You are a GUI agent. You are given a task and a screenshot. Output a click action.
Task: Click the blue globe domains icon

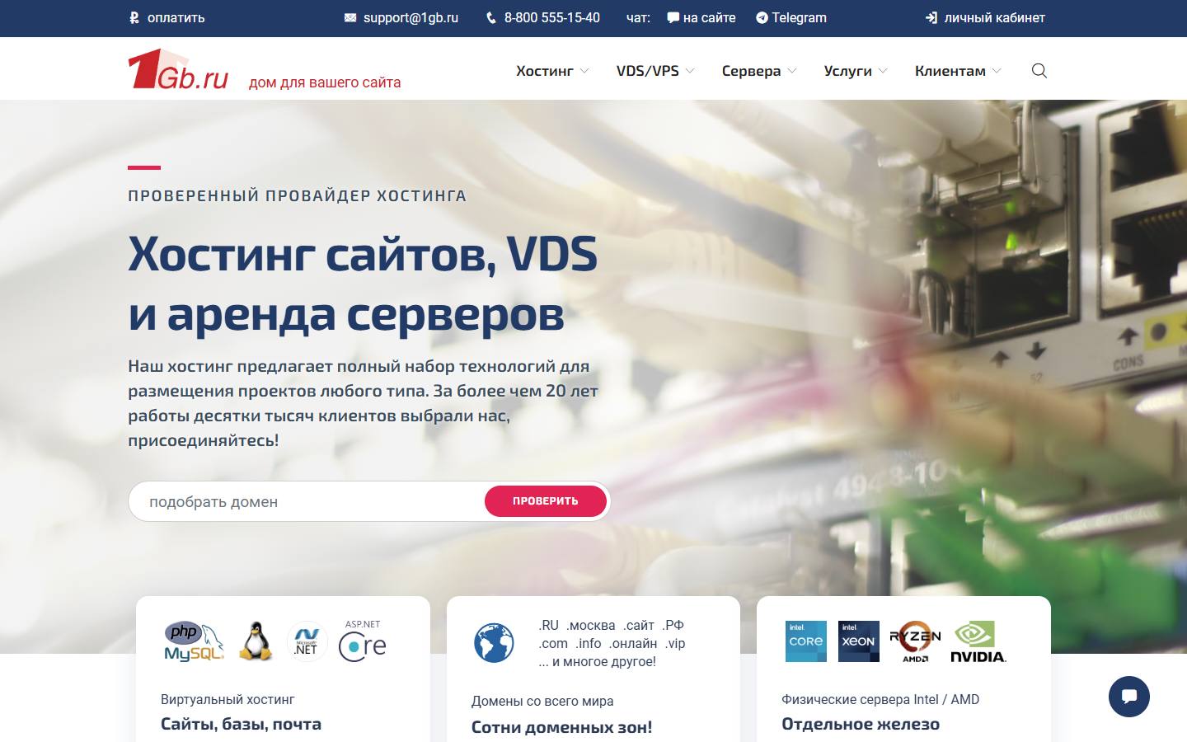tap(494, 643)
